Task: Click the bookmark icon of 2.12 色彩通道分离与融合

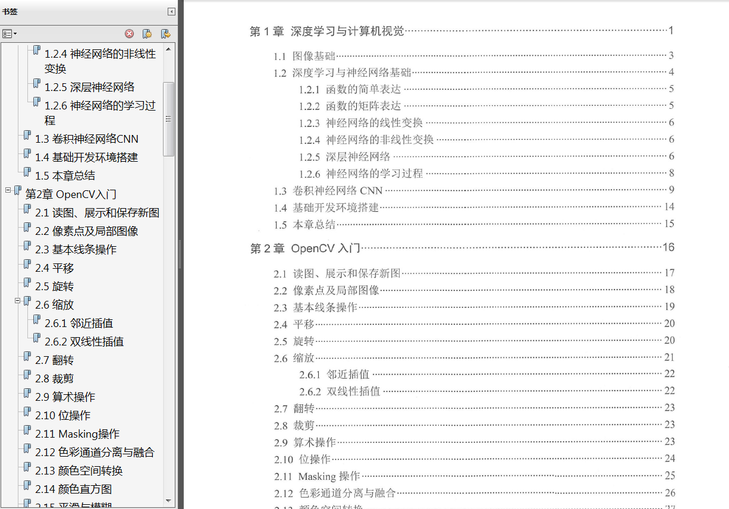Action: pos(27,449)
